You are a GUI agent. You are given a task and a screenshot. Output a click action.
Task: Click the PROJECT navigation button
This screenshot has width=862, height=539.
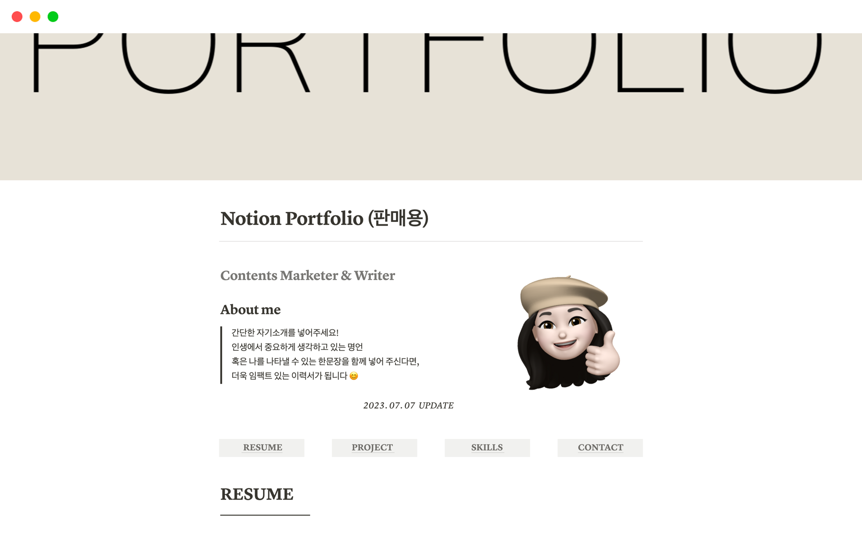click(x=372, y=446)
